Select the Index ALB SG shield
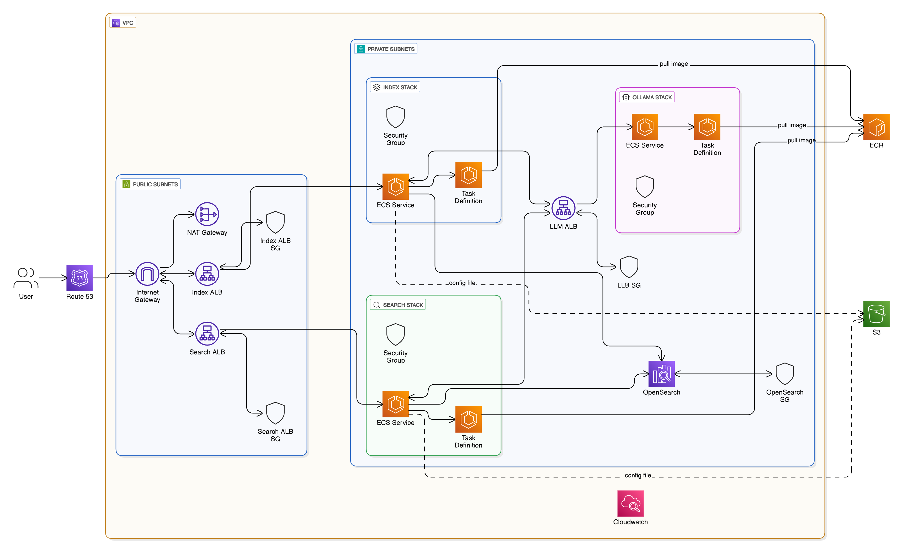Screen dimensions: 903x560 click(x=275, y=222)
